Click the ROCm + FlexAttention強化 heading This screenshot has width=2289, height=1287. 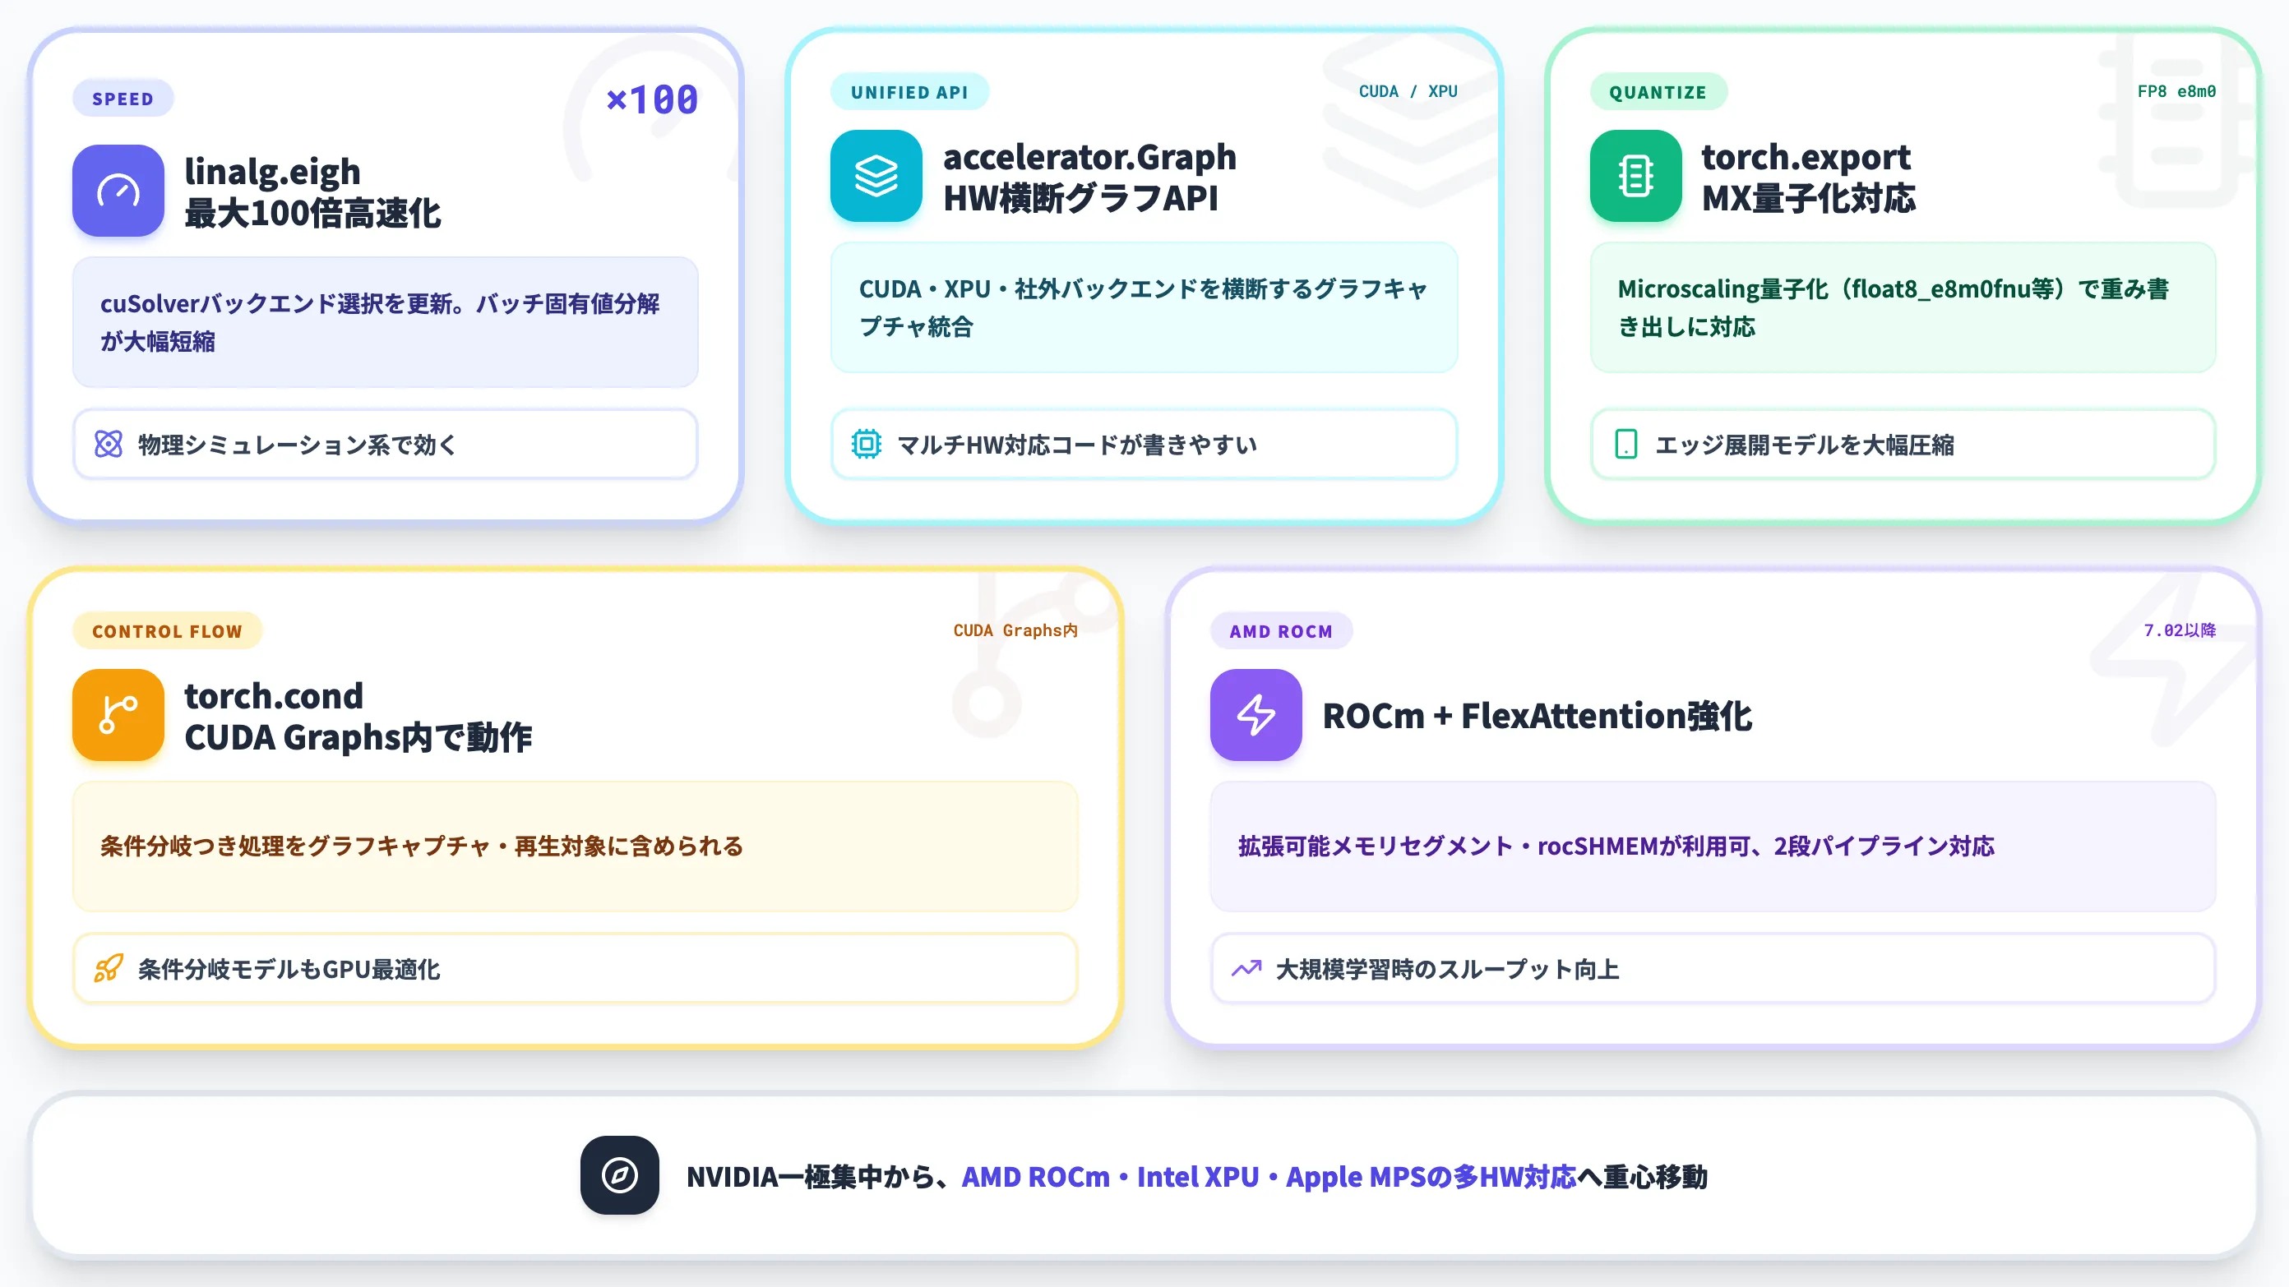[x=1538, y=716]
